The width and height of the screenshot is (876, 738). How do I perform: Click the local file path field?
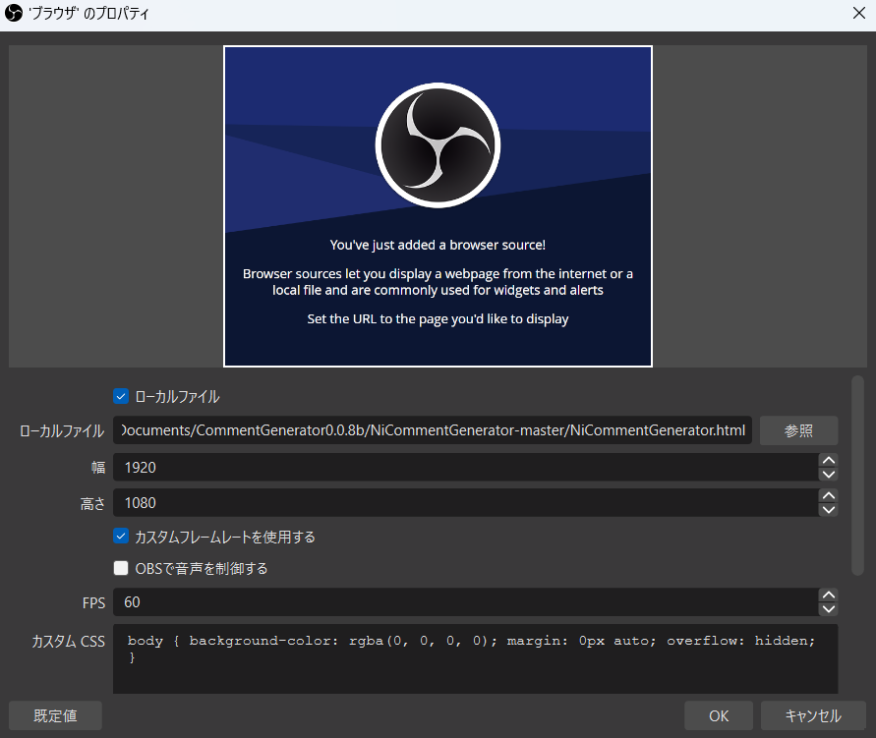click(432, 430)
